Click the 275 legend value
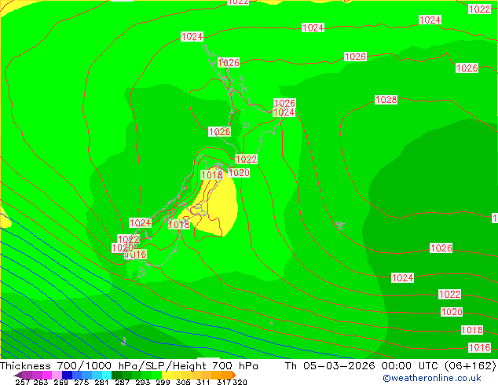Viewport: 498px width, 385px height. click(x=82, y=382)
